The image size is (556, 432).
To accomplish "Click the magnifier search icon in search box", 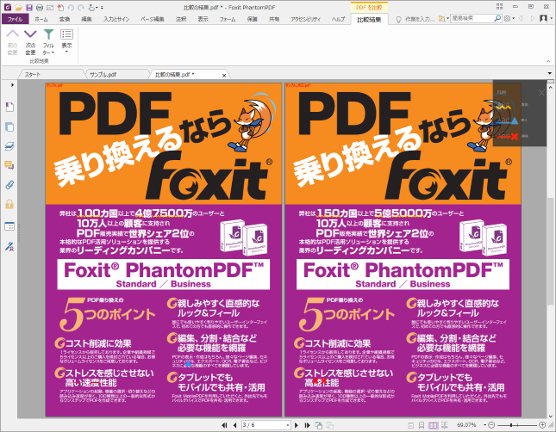I will coord(498,18).
